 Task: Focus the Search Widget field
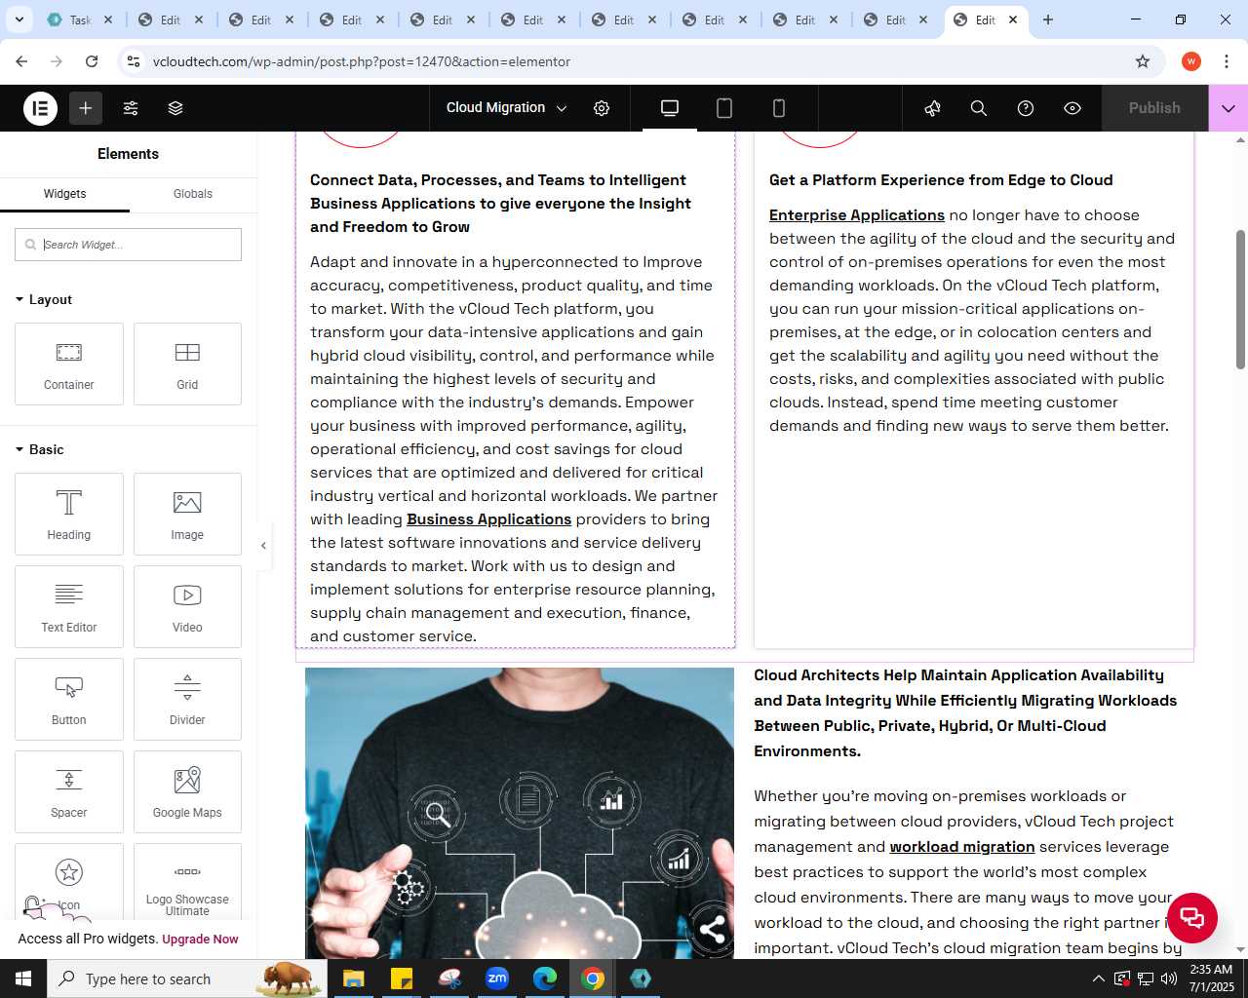[128, 245]
